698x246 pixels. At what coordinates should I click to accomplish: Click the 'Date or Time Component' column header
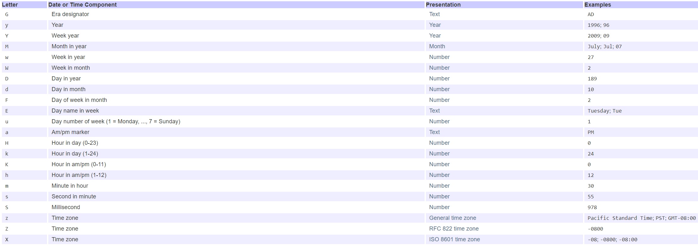point(82,5)
